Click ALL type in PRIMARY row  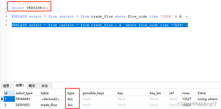click(74, 99)
